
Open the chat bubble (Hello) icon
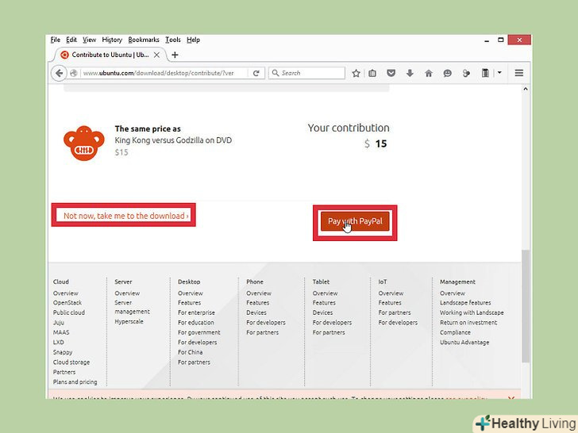[x=447, y=73]
